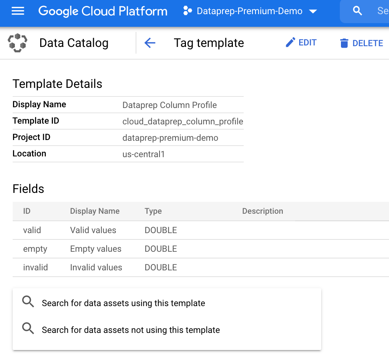389x356 pixels.
Task: Select DOUBLE type in the valid row
Action: (x=161, y=230)
